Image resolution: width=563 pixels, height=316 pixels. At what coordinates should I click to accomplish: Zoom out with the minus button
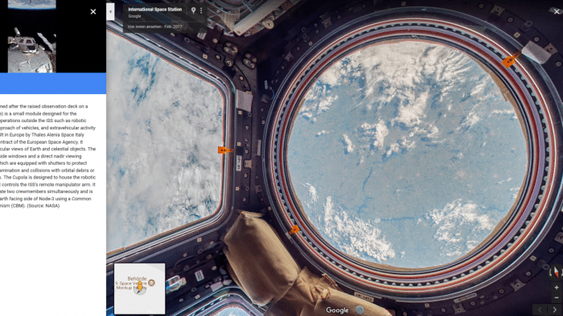tap(557, 298)
